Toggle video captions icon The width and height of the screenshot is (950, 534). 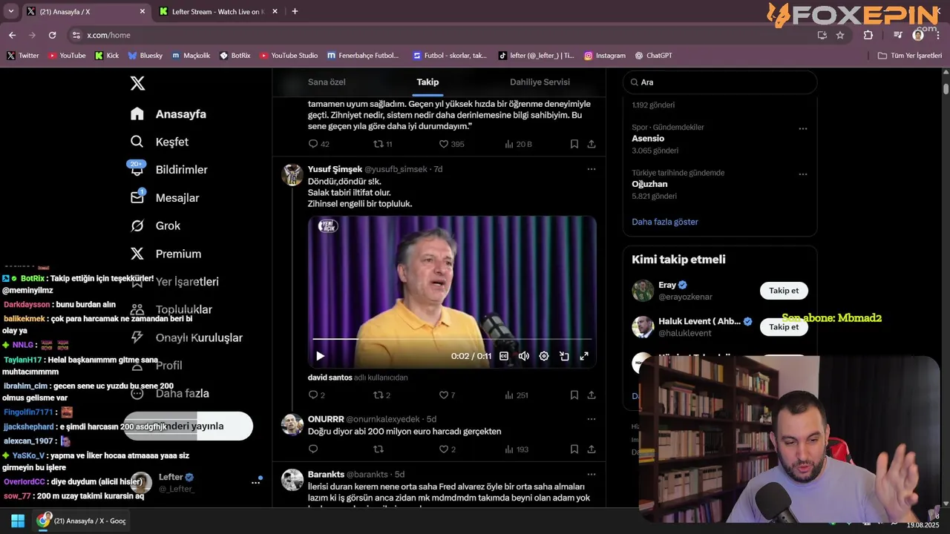(x=504, y=356)
